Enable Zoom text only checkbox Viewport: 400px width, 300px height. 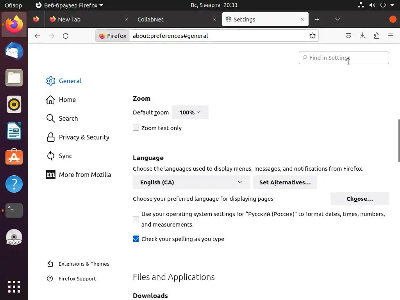136,128
